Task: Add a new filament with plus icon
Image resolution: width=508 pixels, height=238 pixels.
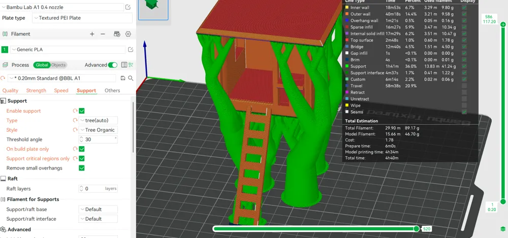Action: 92,34
